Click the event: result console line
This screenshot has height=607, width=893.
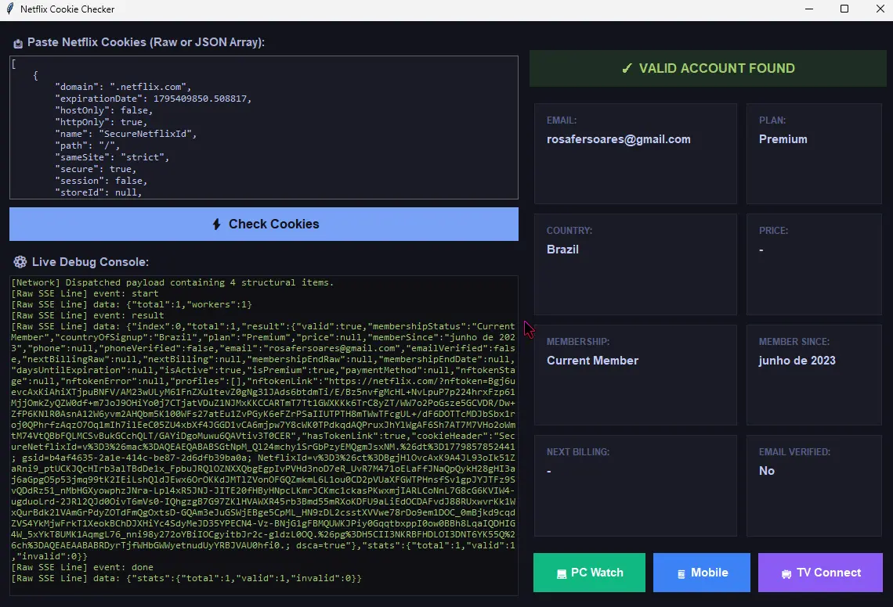[x=88, y=315]
